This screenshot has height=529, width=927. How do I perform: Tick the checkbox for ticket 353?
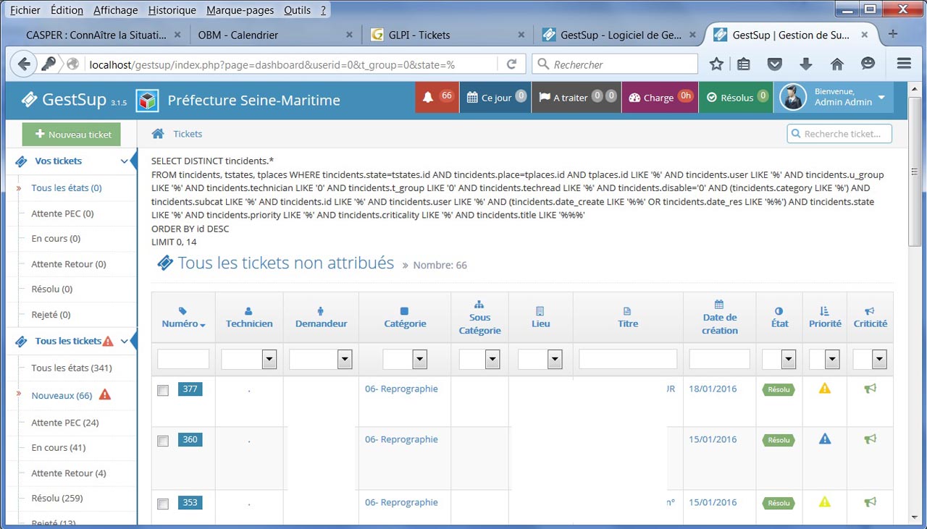point(163,504)
